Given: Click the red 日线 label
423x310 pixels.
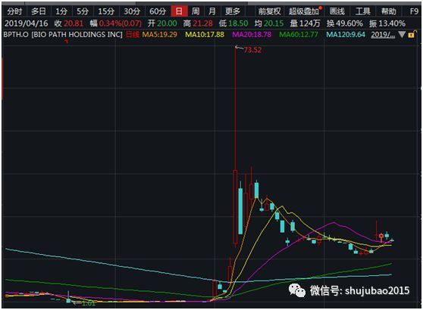Looking at the screenshot, I should click(133, 35).
